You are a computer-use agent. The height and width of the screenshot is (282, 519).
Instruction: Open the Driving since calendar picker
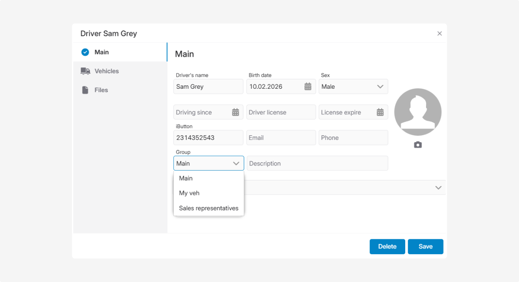coord(235,112)
